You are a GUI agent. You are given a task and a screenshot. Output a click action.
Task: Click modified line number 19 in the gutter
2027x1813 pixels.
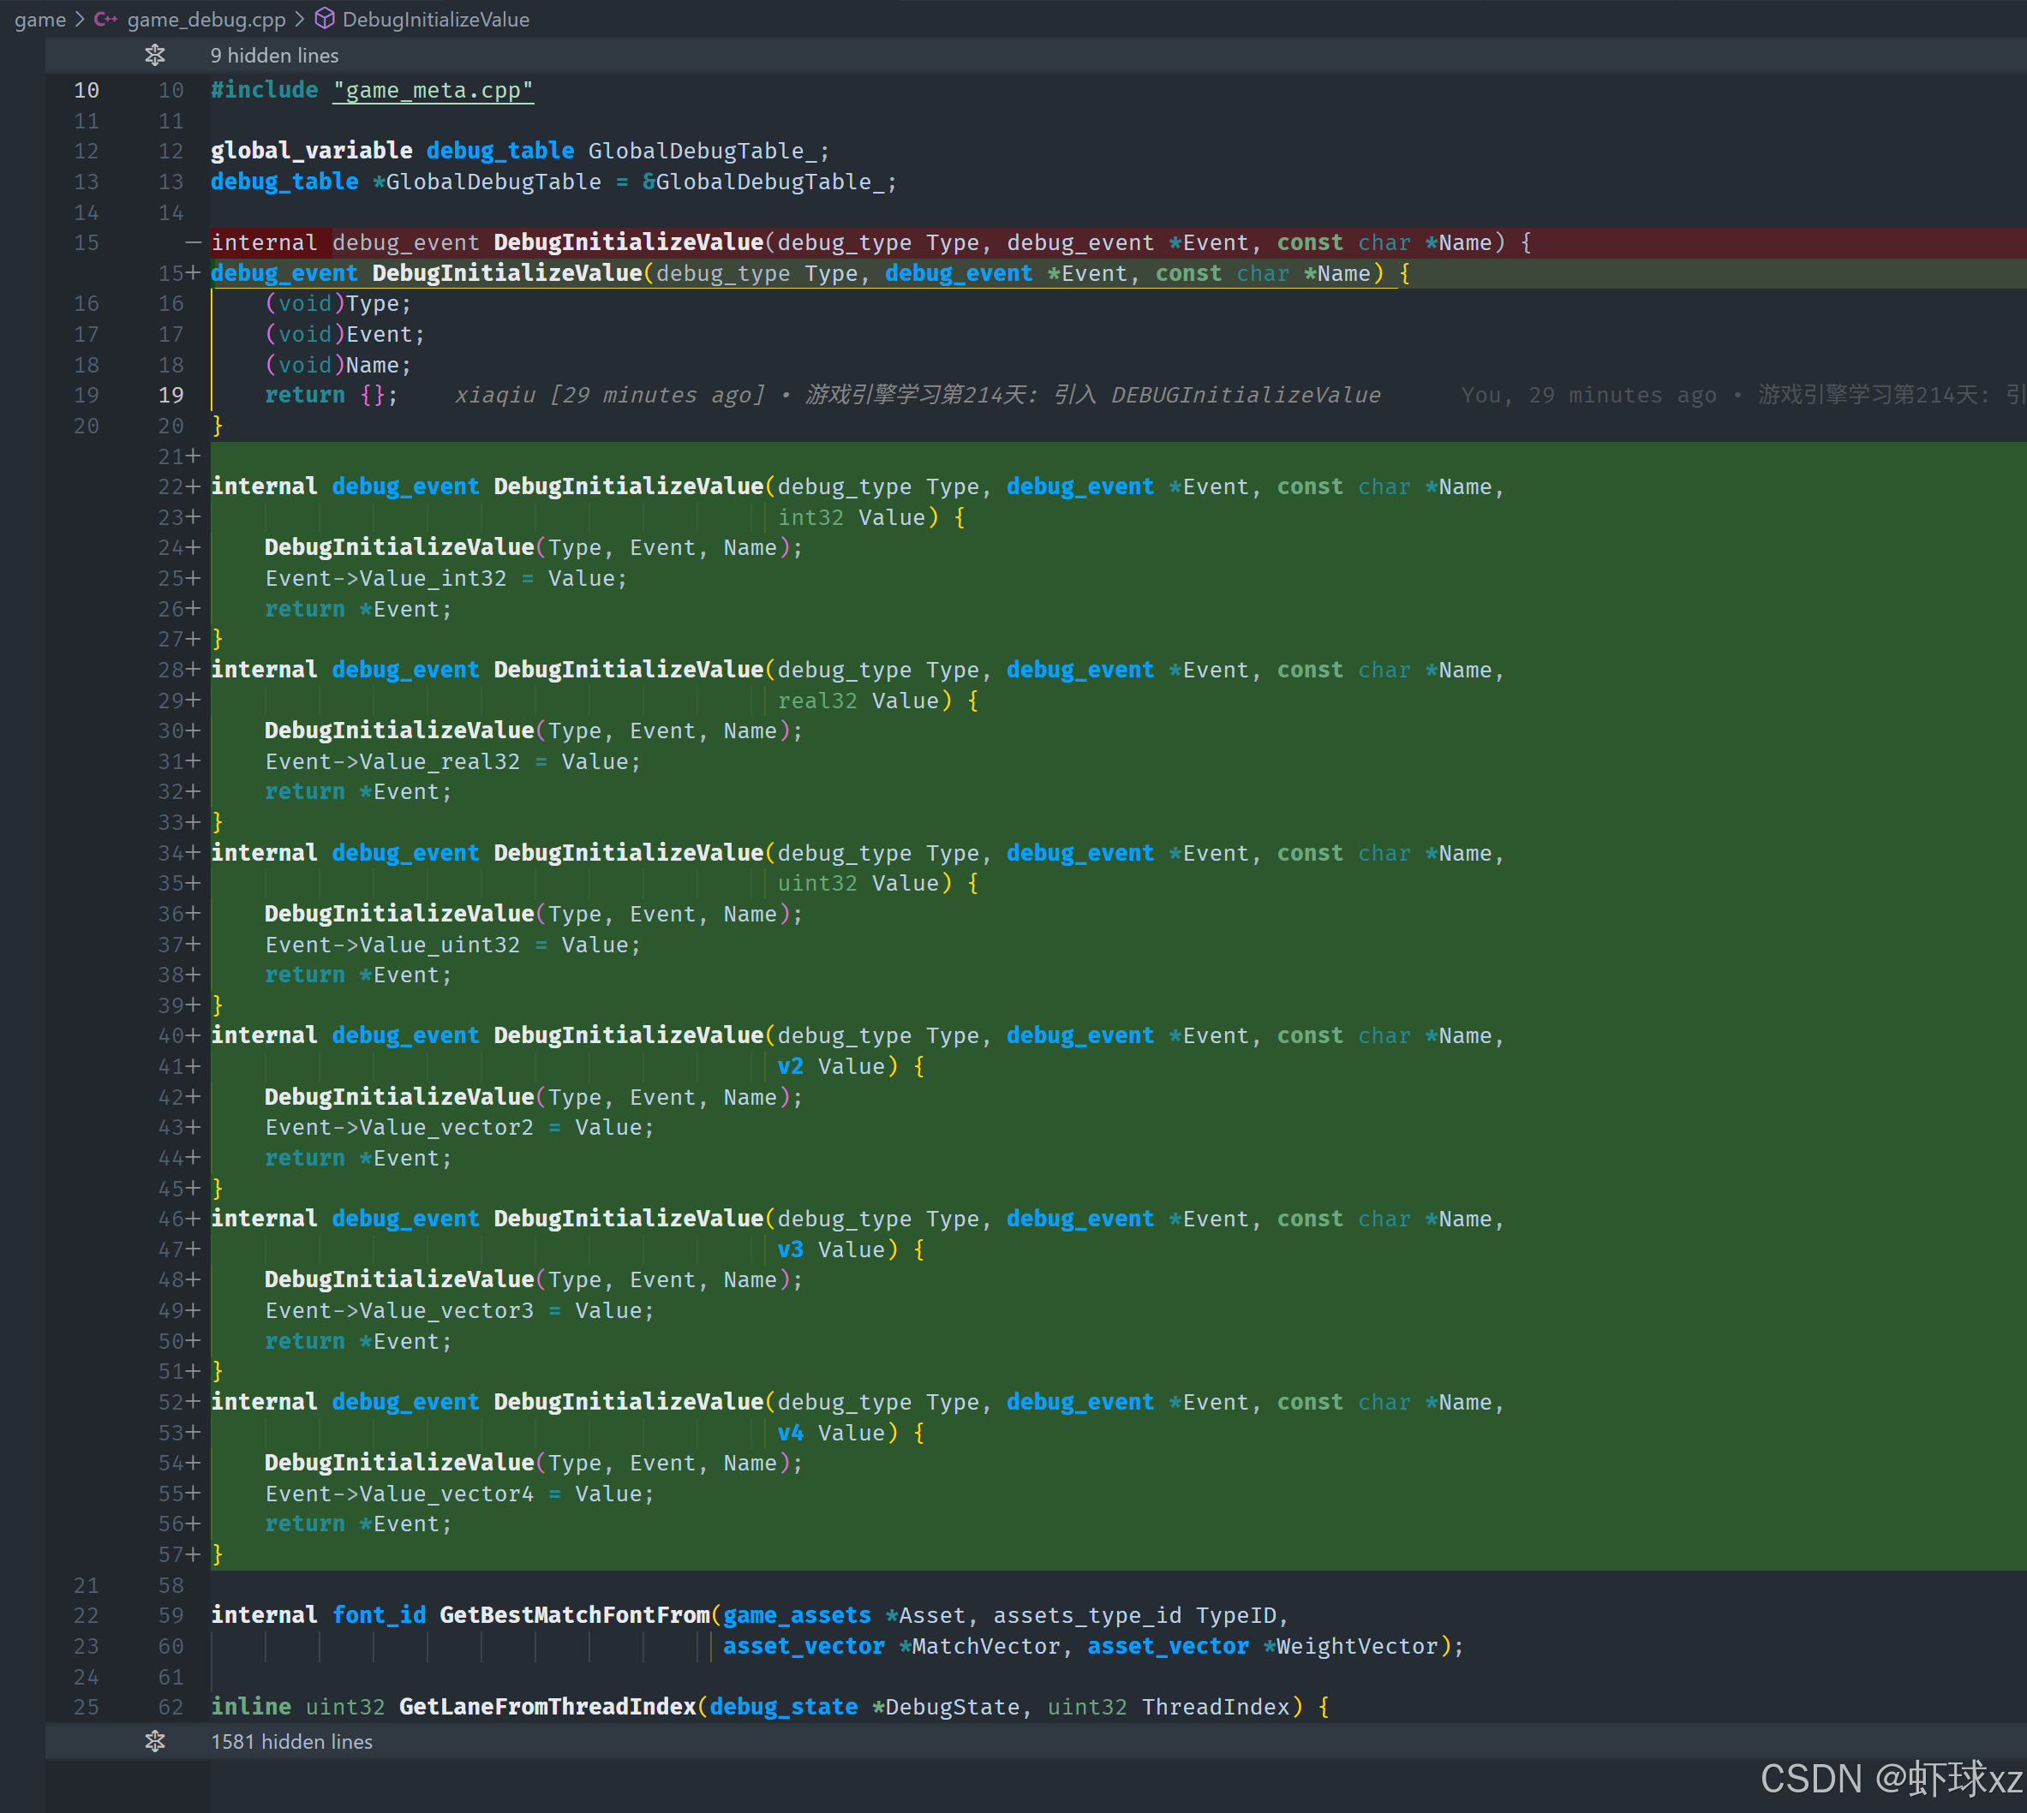tap(170, 396)
